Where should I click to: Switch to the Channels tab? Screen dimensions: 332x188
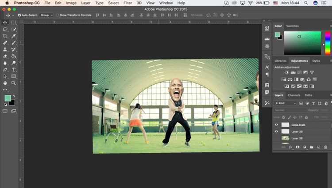tap(294, 95)
